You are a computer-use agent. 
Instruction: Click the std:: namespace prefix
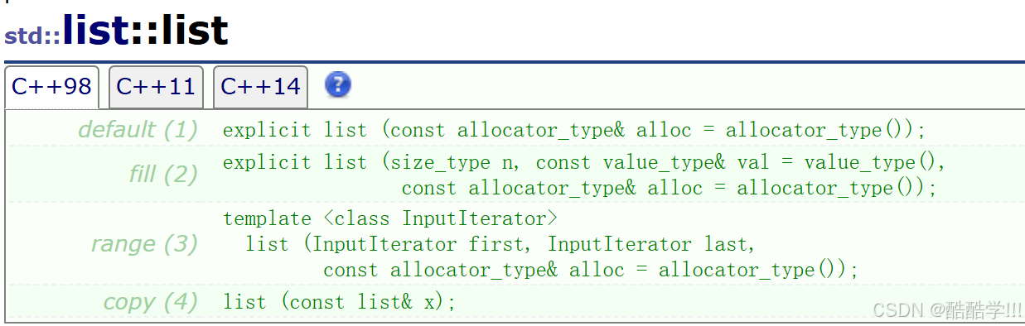33,36
